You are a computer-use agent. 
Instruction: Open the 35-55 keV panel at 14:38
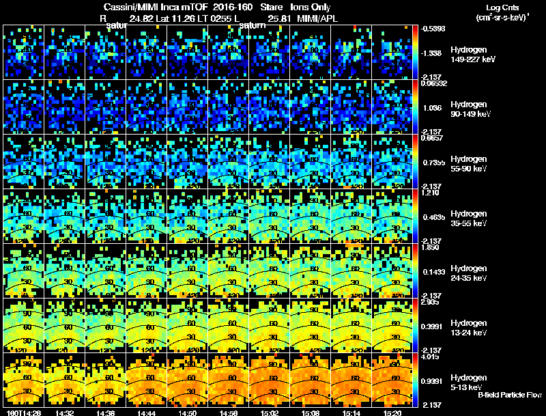pos(106,216)
